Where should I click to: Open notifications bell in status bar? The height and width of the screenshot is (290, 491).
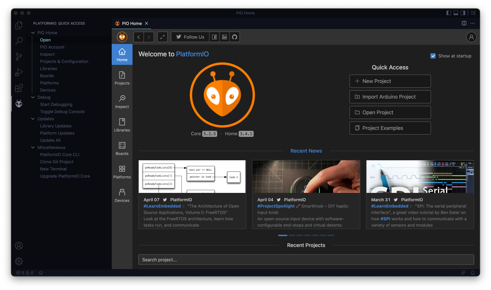click(473, 273)
